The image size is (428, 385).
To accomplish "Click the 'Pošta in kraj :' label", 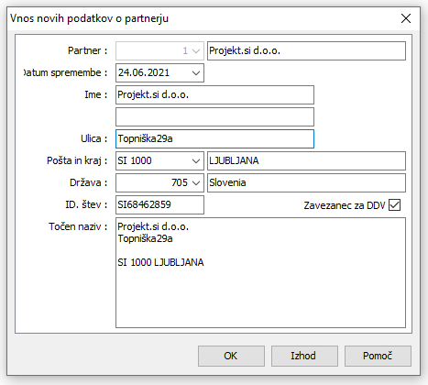I will click(x=77, y=160).
